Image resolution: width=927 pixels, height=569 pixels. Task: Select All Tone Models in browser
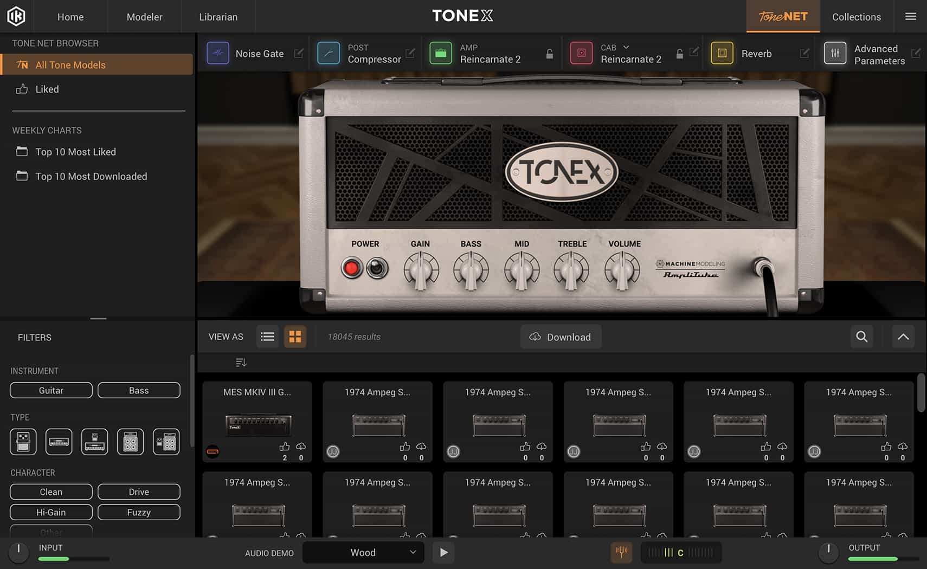(97, 64)
